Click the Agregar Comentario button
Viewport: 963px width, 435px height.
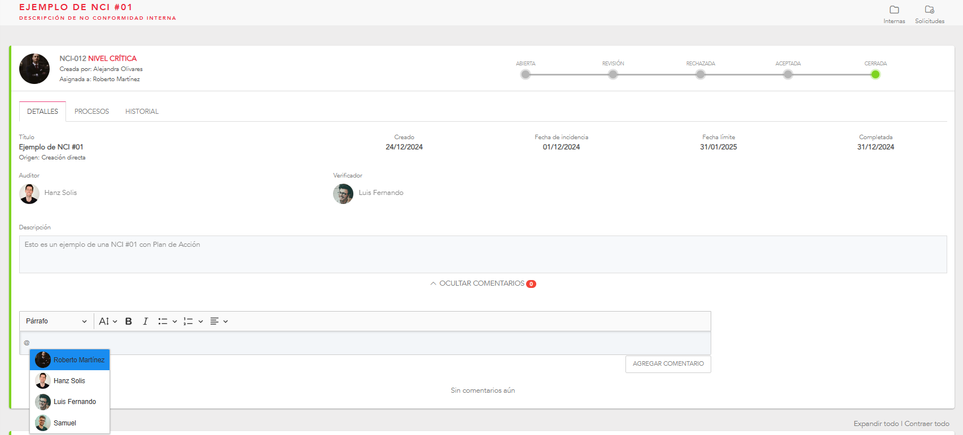668,364
